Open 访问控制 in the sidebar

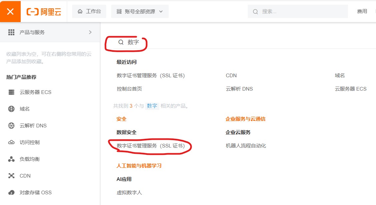pyautogui.click(x=30, y=142)
